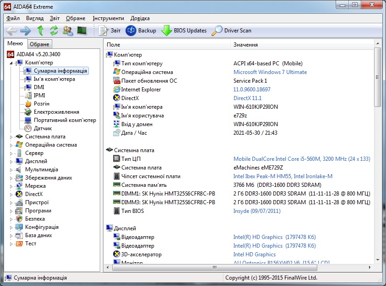The image size is (386, 286).
Task: Click the 11.0.9600.18697 Internet Explorer link
Action: point(252,90)
